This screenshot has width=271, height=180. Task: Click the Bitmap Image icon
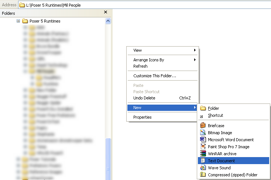202,133
